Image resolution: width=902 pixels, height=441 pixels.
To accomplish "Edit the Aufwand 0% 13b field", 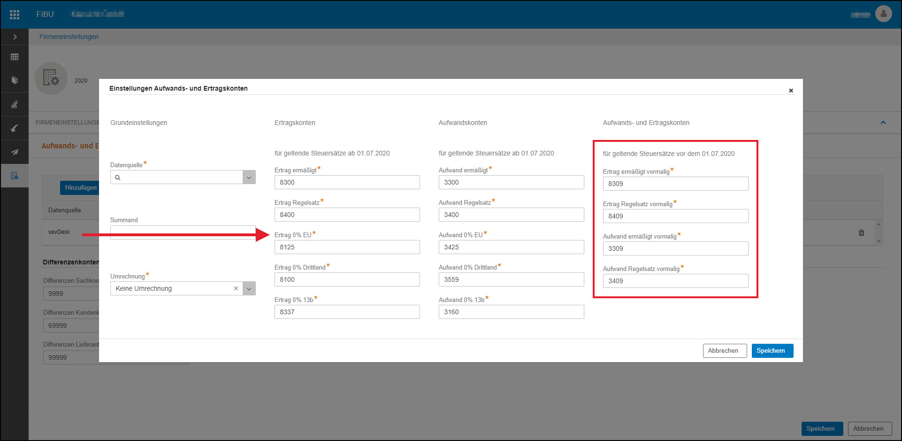I will click(512, 312).
